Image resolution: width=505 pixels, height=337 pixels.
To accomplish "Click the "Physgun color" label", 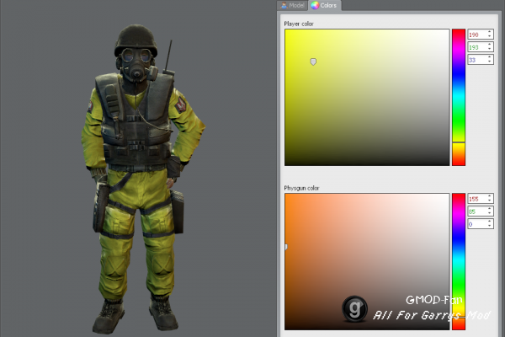I will click(x=301, y=188).
